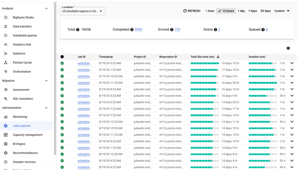Open the Custom time range dropdown
This screenshot has width=297, height=170.
[282, 11]
